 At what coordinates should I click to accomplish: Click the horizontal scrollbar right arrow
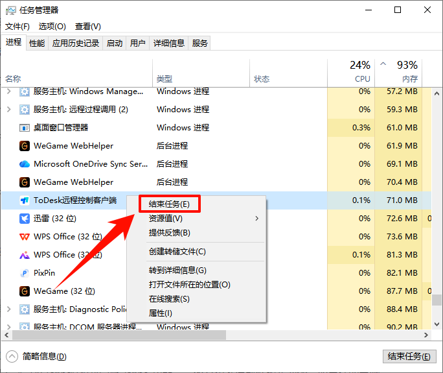click(426, 335)
